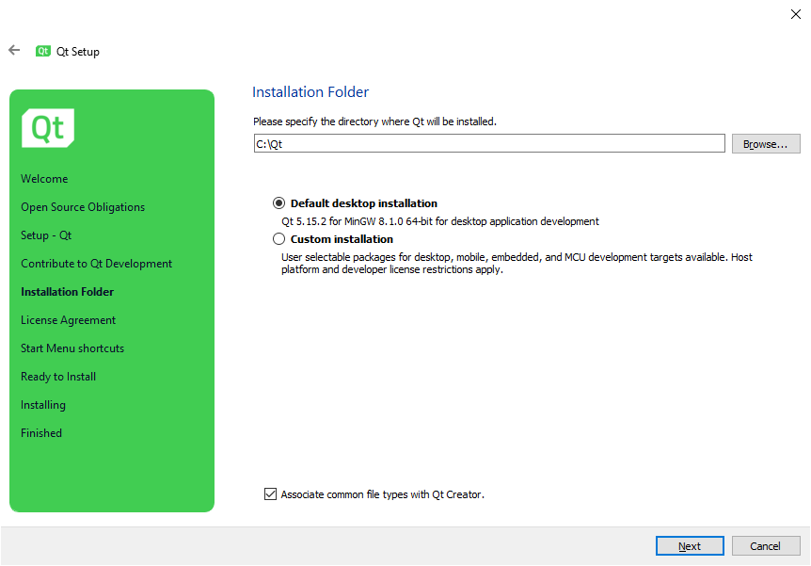This screenshot has height=566, width=811.
Task: Click the Qt Setup window title
Action: pyautogui.click(x=77, y=51)
